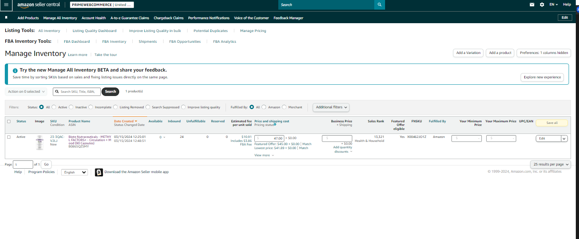The image size is (579, 239).
Task: Click the Explore new experience button
Action: point(542,77)
